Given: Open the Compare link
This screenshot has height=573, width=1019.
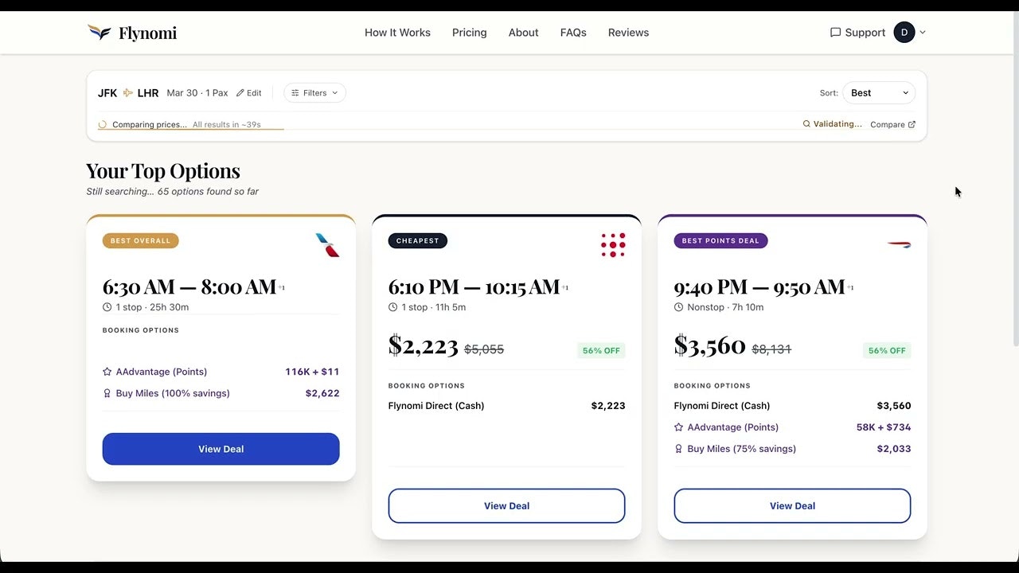Looking at the screenshot, I should pyautogui.click(x=893, y=125).
